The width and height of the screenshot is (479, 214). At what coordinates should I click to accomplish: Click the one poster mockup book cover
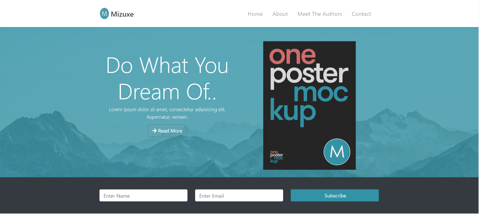(309, 105)
